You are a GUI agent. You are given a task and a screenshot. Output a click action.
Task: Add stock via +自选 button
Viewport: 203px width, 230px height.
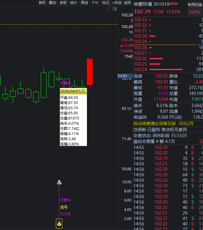click(x=117, y=3)
